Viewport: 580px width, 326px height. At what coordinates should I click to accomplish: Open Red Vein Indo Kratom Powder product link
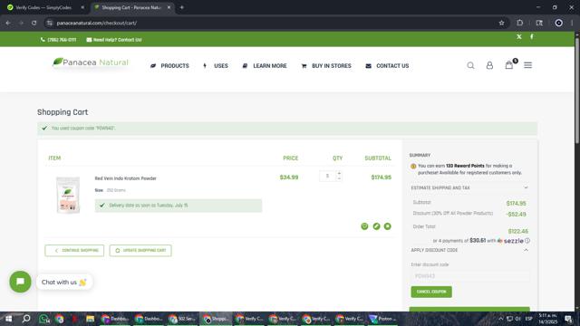coord(125,178)
